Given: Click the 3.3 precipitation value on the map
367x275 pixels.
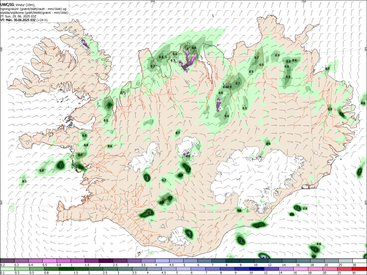Looking at the screenshot, I should coord(189,234).
